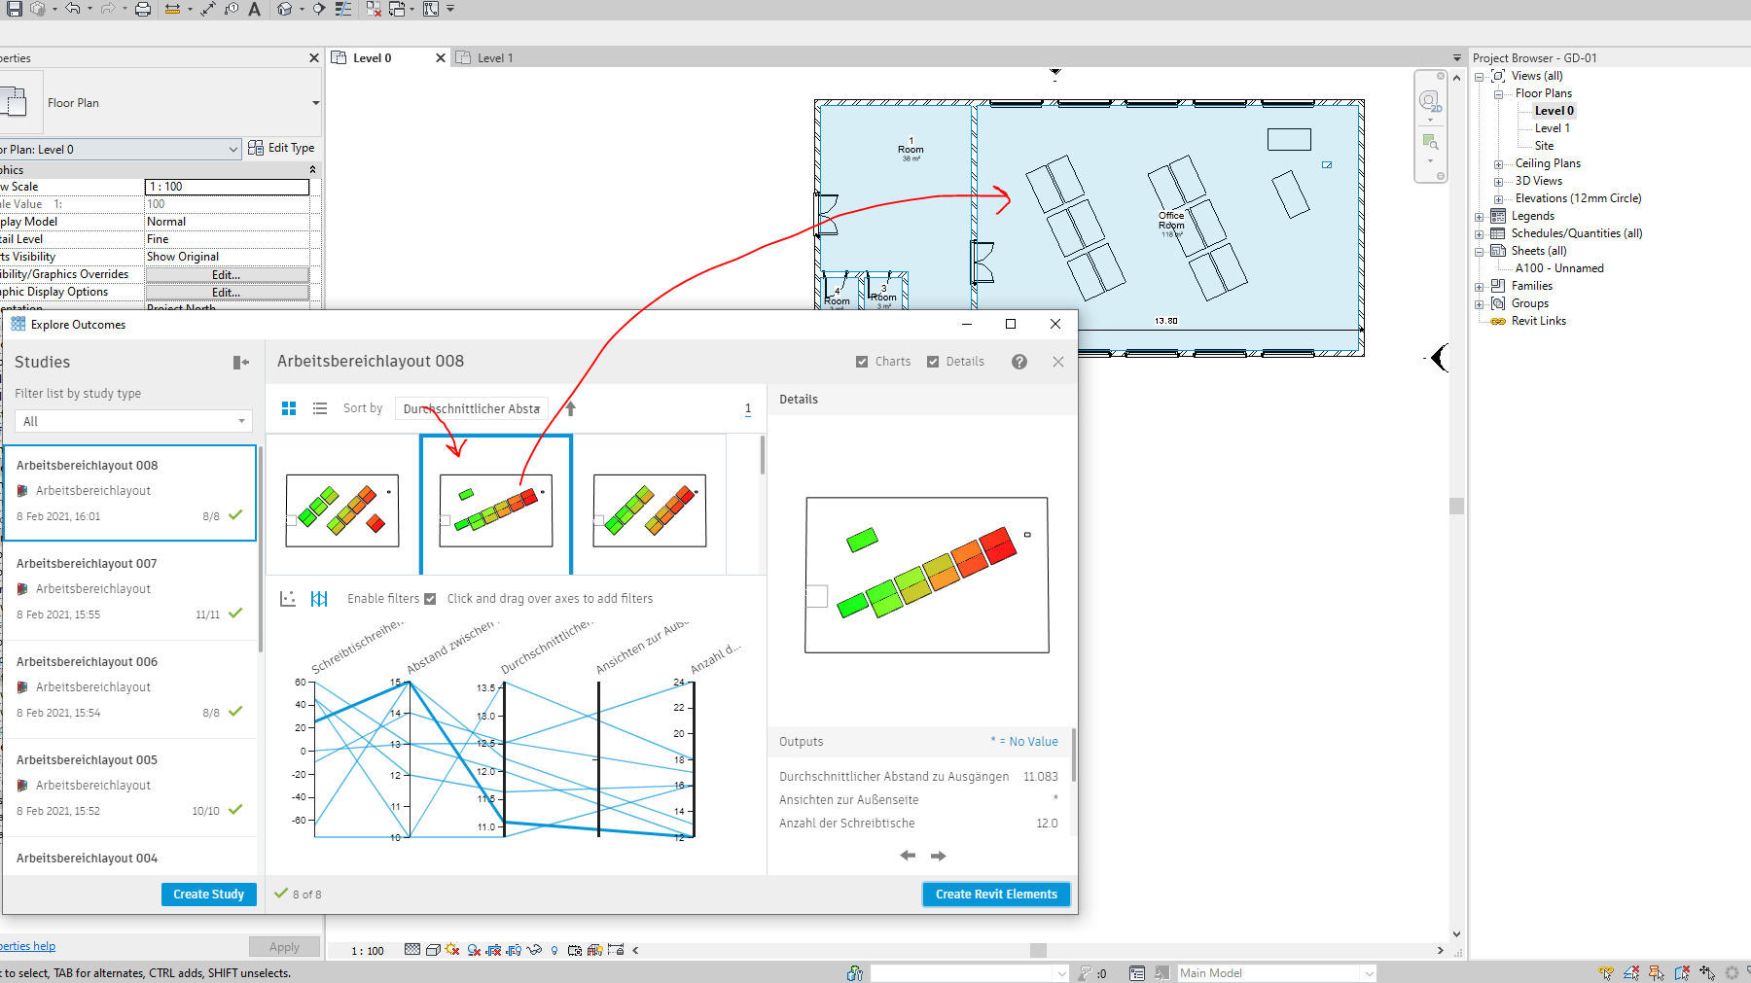Click the Create Study button
The width and height of the screenshot is (1751, 983).
click(x=208, y=894)
